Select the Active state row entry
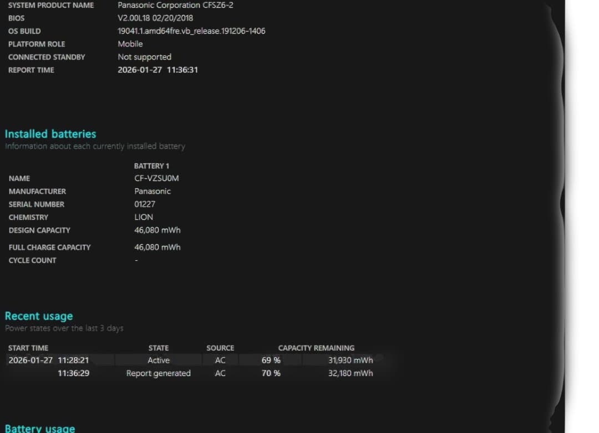This screenshot has width=599, height=433. (x=158, y=360)
